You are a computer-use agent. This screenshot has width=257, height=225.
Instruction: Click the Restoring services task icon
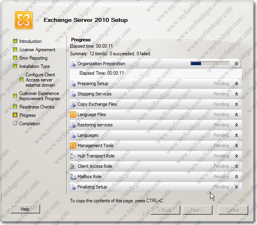point(73,125)
